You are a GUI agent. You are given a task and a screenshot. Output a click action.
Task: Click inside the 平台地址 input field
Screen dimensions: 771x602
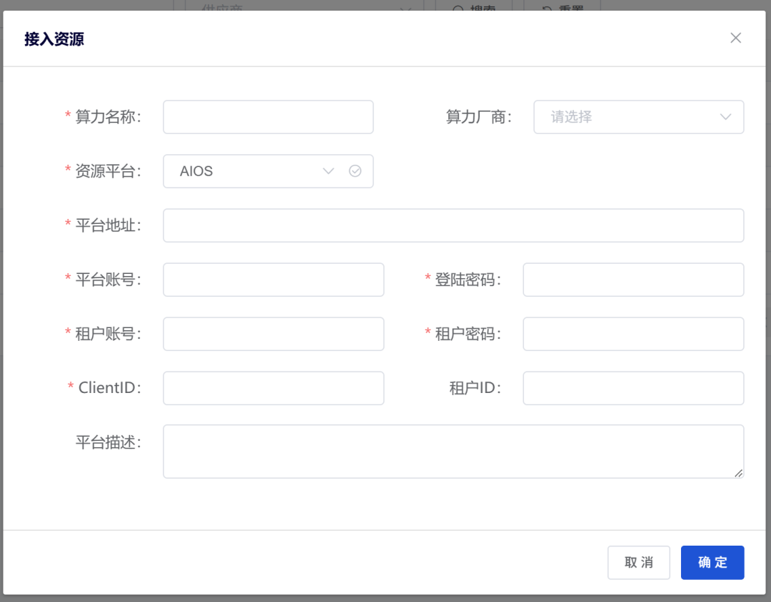click(453, 225)
